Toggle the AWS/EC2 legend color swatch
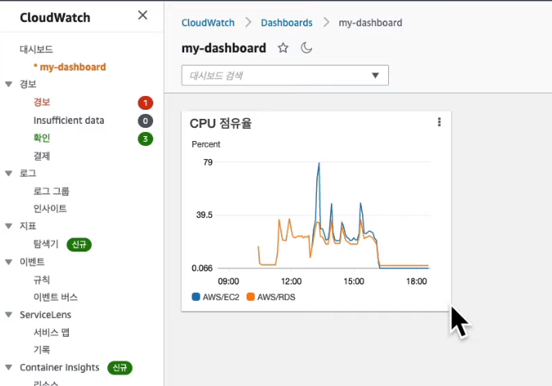 [196, 297]
